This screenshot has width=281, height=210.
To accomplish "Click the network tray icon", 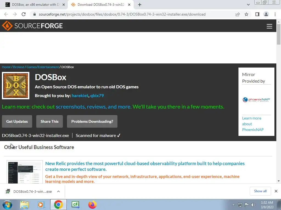I will pyautogui.click(x=240, y=205).
